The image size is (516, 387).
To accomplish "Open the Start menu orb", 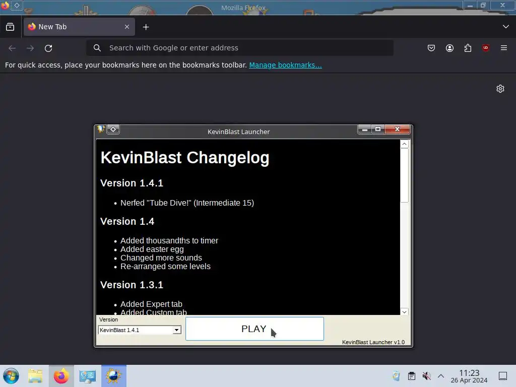I will (11, 376).
